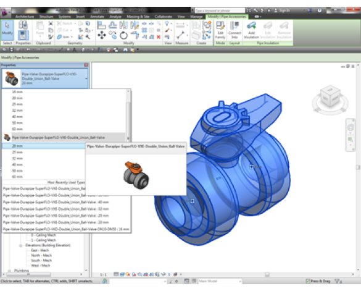This screenshot has height=291, width=361.
Task: Select the Modify arrow tool
Action: [7, 30]
